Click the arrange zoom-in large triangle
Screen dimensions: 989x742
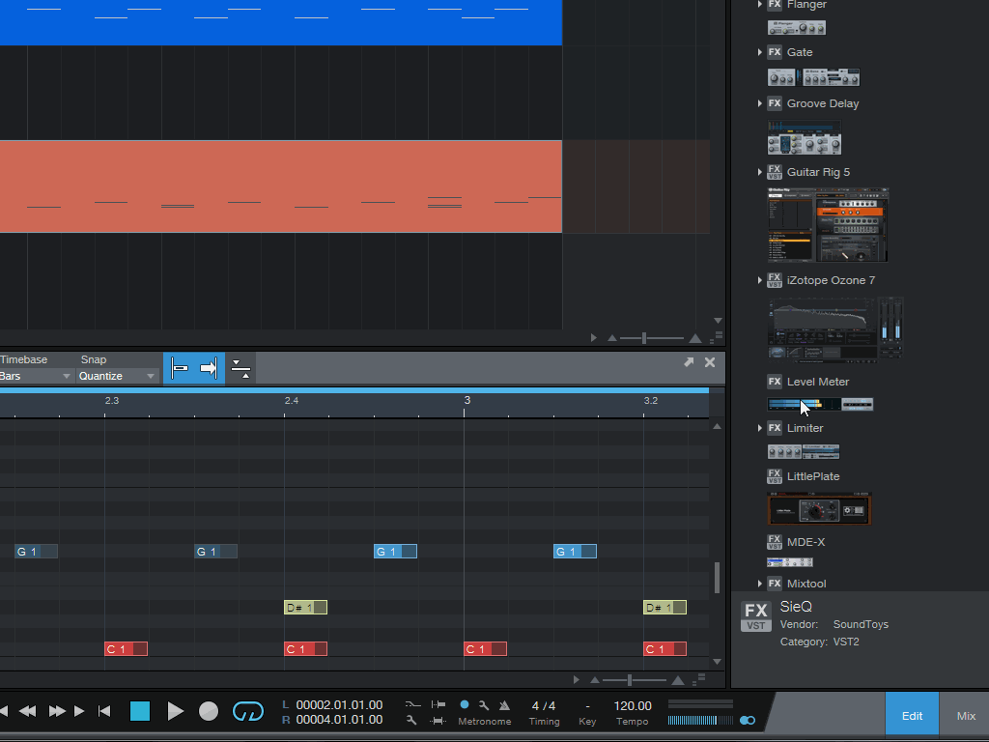tap(695, 338)
